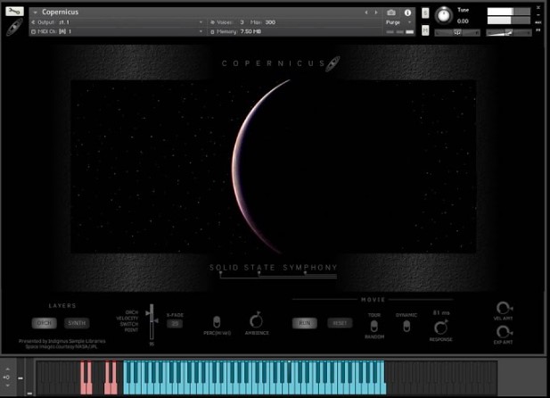
Task: Click the X-FADE value box
Action: (x=175, y=324)
